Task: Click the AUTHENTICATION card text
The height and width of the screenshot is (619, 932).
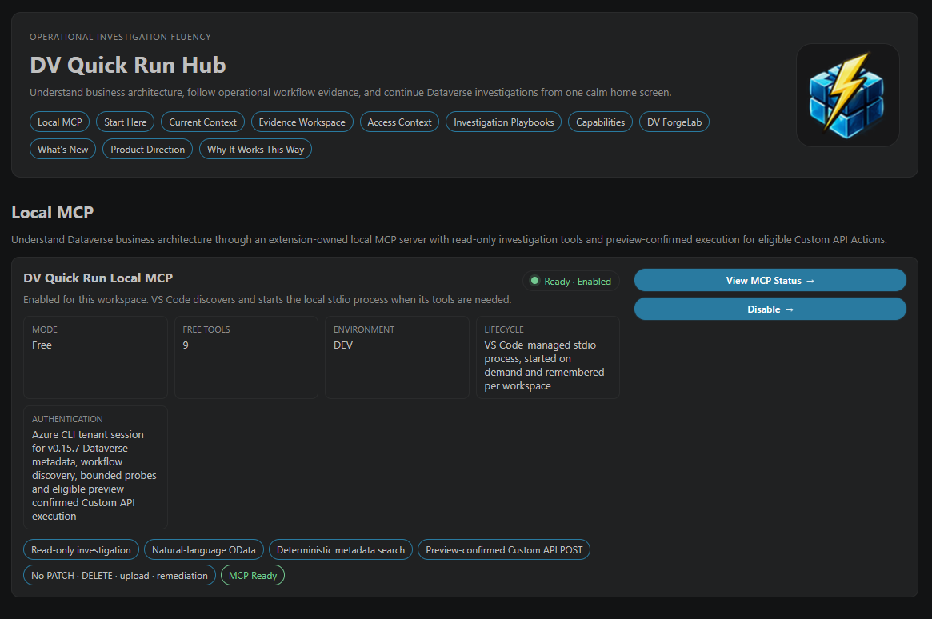Action: click(x=94, y=475)
